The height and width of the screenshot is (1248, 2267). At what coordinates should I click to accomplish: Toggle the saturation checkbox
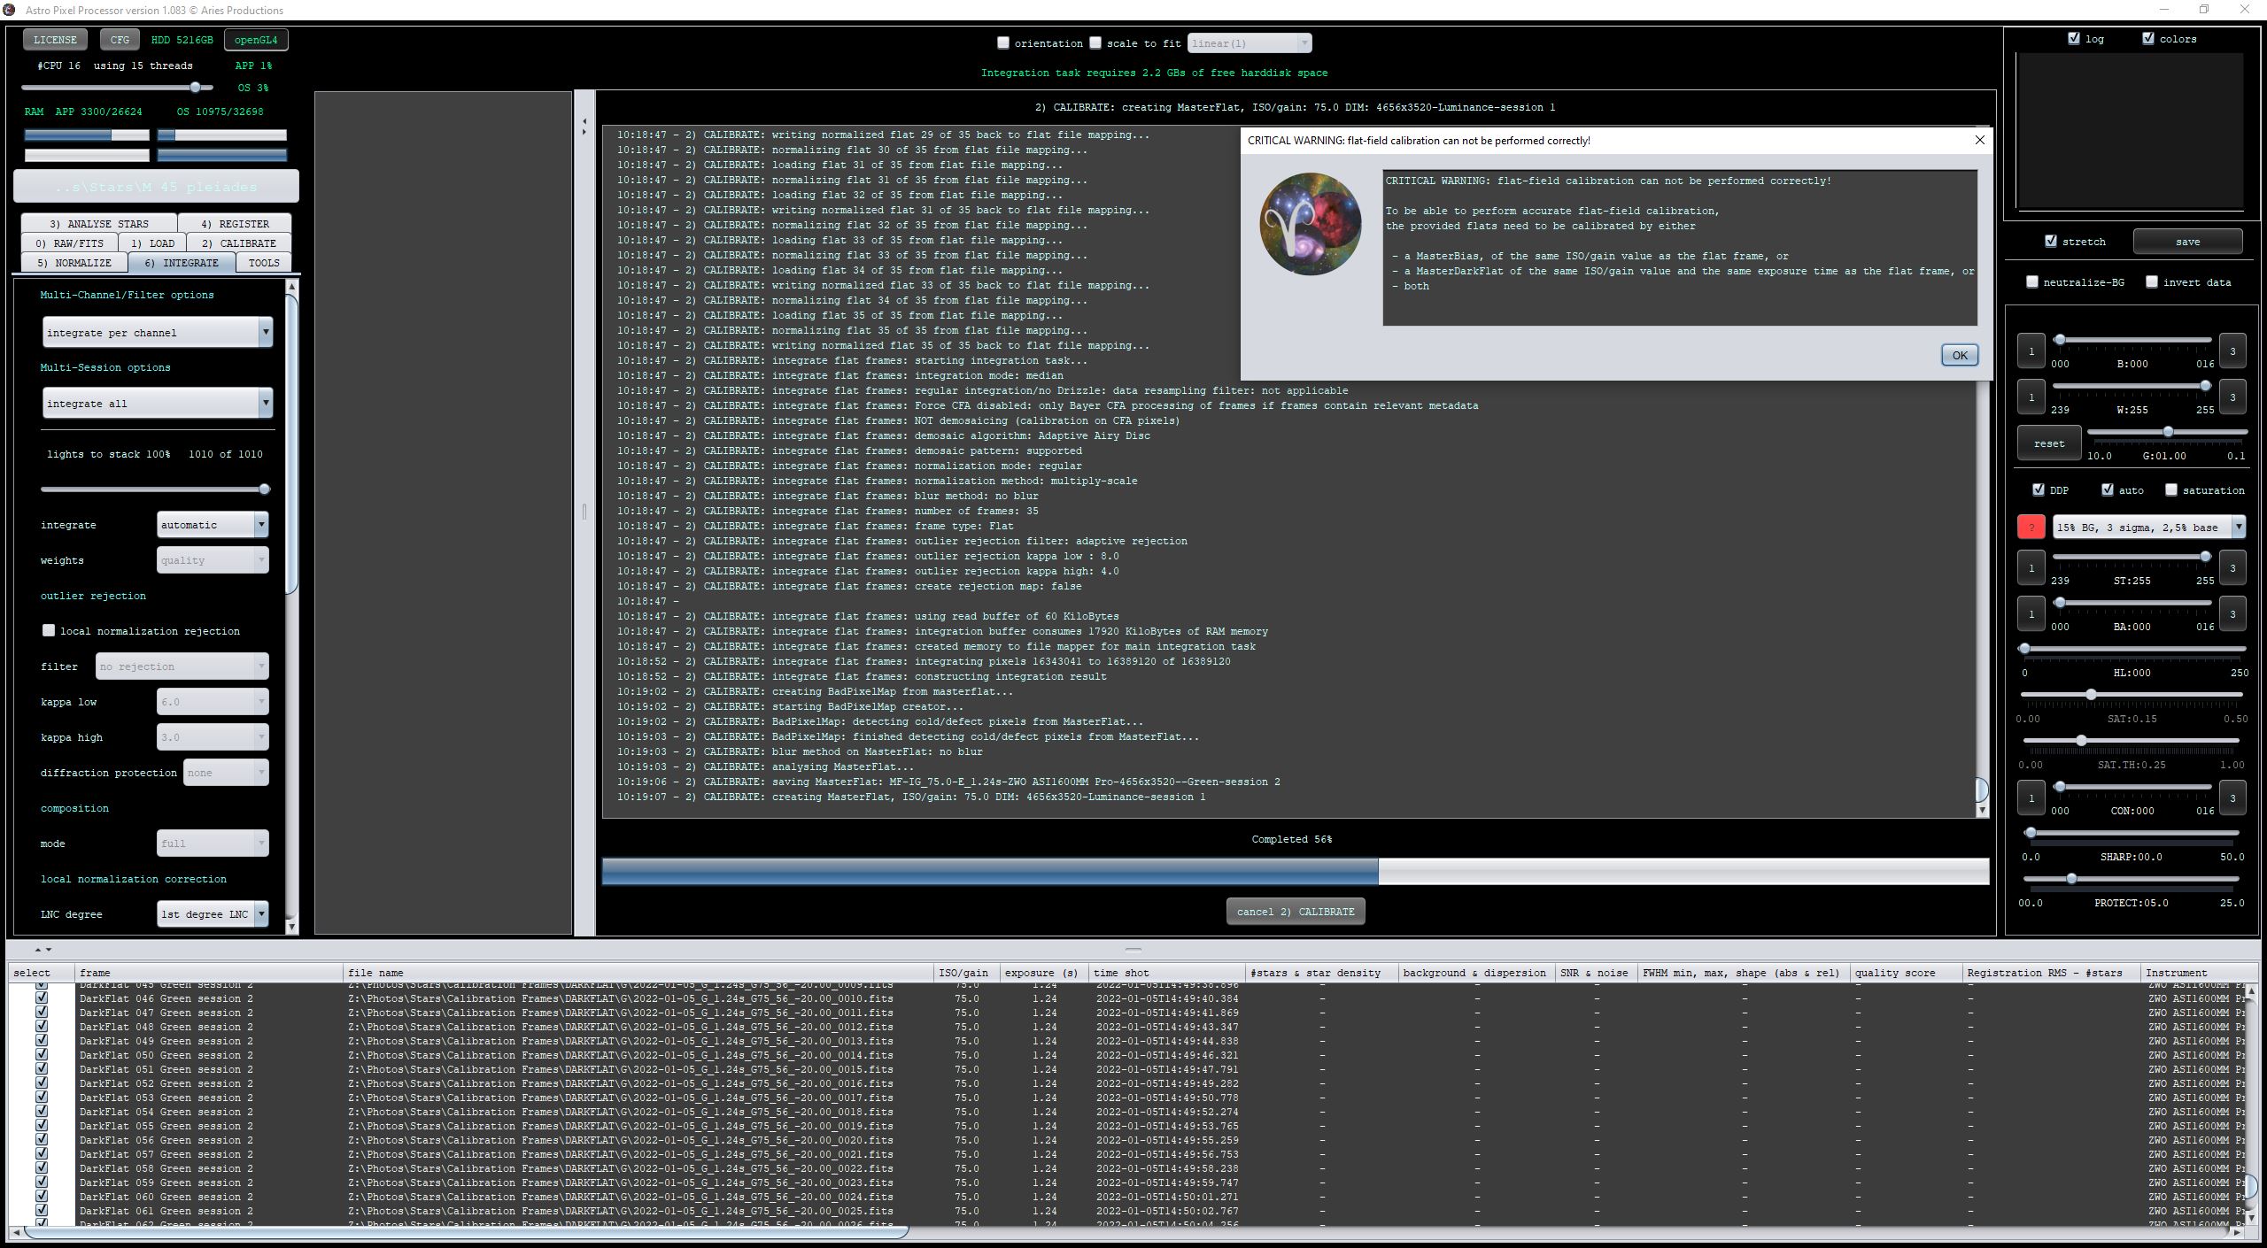[2170, 489]
